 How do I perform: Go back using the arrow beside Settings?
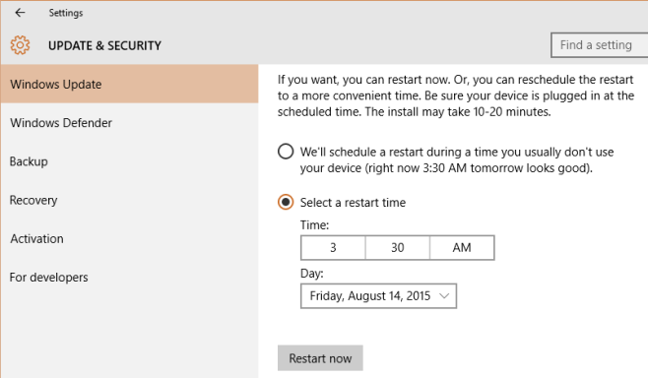tap(20, 13)
